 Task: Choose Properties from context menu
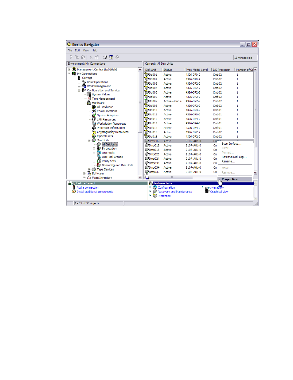click(x=235, y=179)
